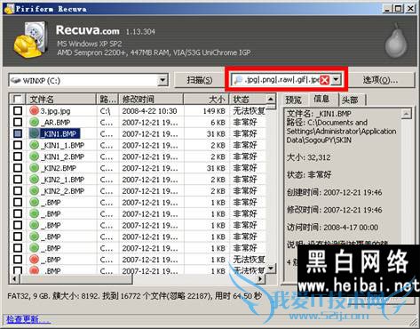420x329 pixels.
Task: Click the 创建时间 info line
Action: tap(335, 192)
